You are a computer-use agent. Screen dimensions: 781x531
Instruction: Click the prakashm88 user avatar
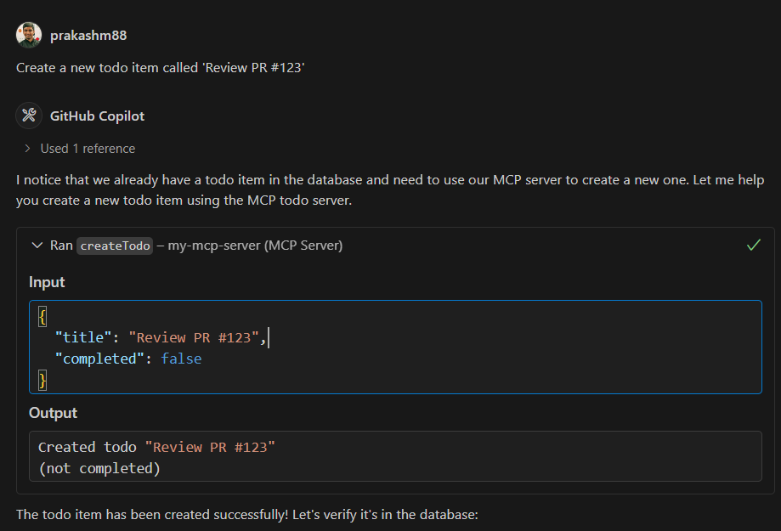tap(29, 35)
